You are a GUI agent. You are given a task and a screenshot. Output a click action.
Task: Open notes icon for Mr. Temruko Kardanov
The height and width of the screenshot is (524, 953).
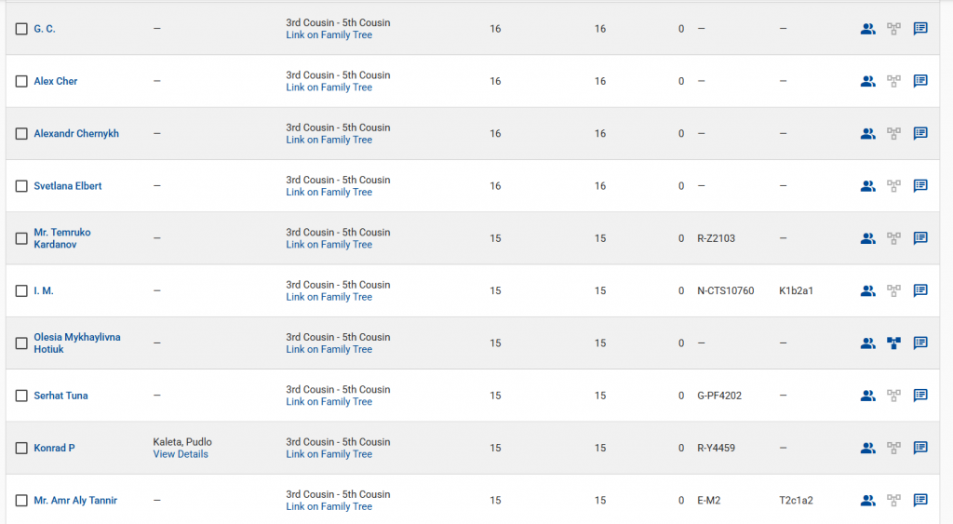click(x=920, y=238)
